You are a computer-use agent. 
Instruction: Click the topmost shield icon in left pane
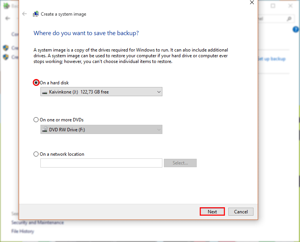[x=6, y=48]
